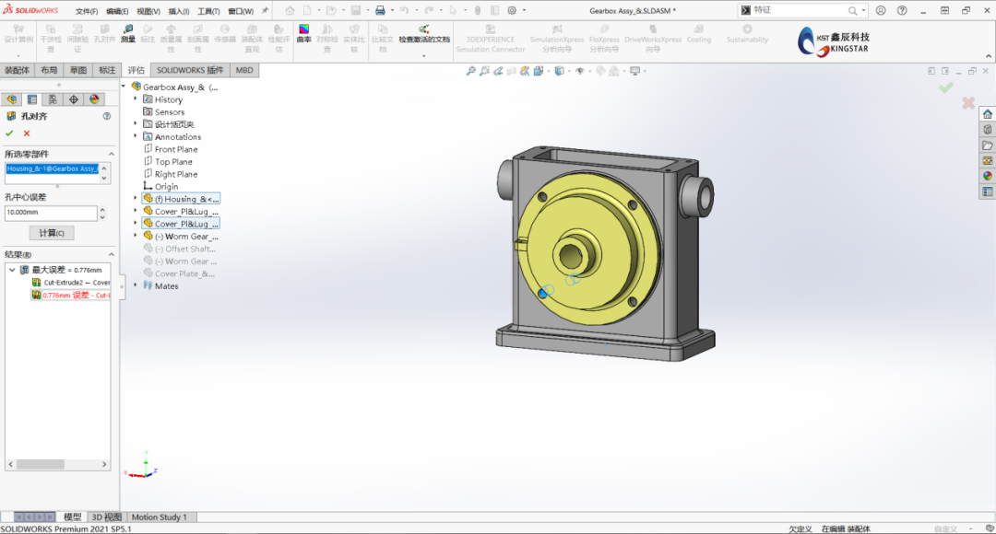
Task: Open the Costing tool
Action: [699, 37]
